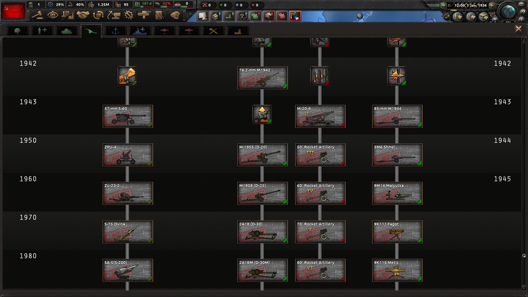Open the Production gear-and-wrench icon
The width and height of the screenshot is (528, 297).
[x=129, y=15]
